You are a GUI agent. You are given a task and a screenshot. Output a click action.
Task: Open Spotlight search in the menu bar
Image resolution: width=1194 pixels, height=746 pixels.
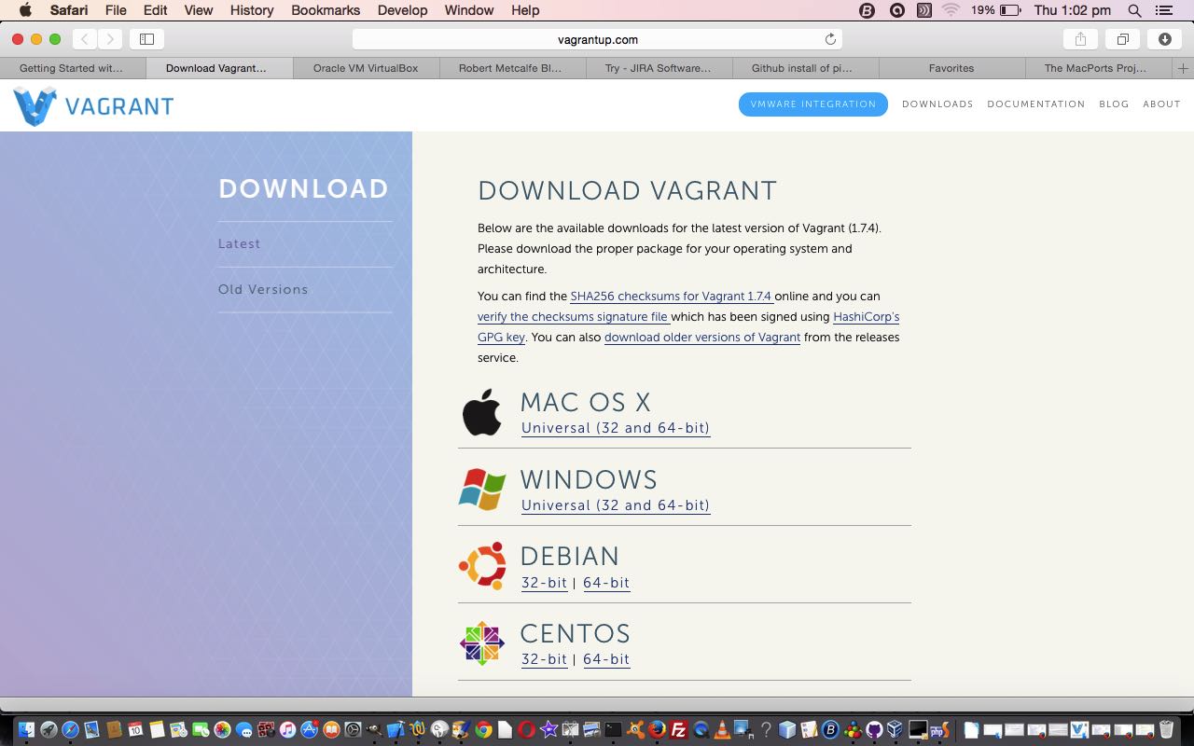[1134, 10]
